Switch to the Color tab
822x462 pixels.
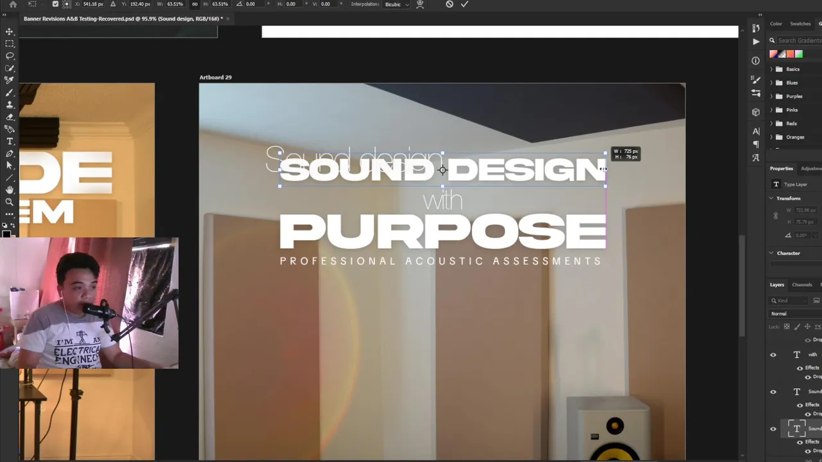click(x=776, y=24)
